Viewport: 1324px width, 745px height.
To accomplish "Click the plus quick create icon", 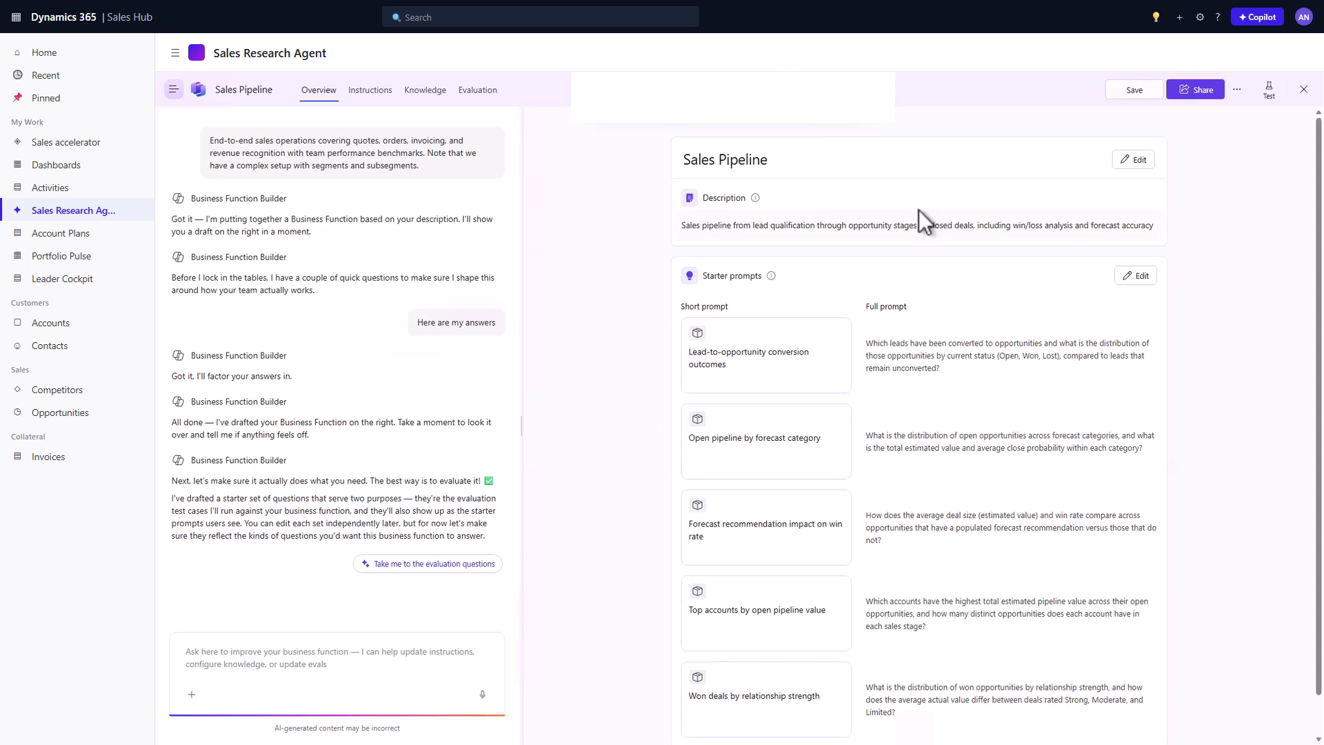I will [x=1179, y=17].
